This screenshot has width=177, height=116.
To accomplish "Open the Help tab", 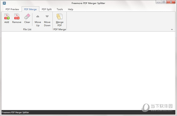I will 71,9.
